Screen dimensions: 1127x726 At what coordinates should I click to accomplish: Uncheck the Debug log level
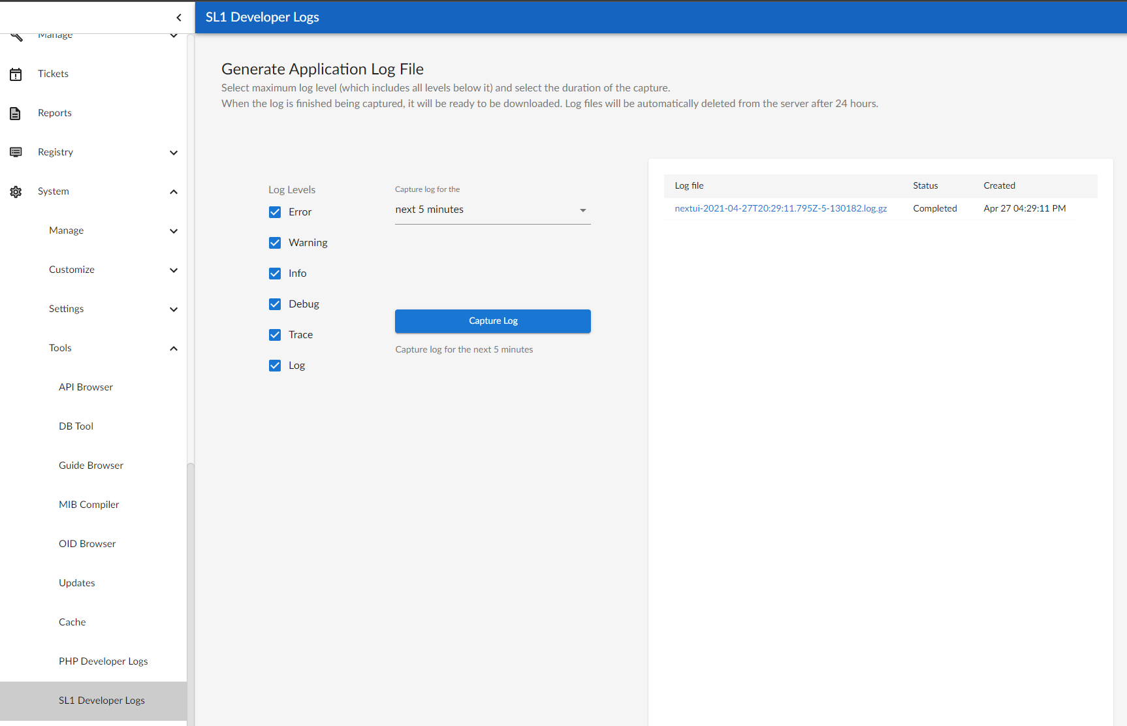point(275,304)
